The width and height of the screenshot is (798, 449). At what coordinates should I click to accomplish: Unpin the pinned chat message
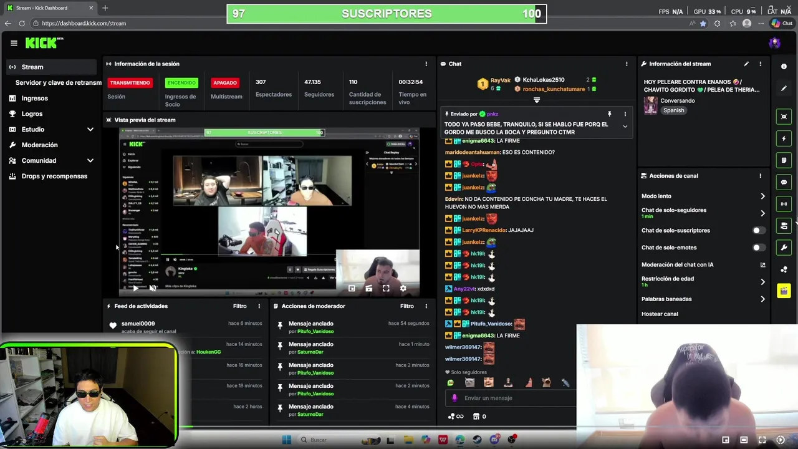(609, 114)
